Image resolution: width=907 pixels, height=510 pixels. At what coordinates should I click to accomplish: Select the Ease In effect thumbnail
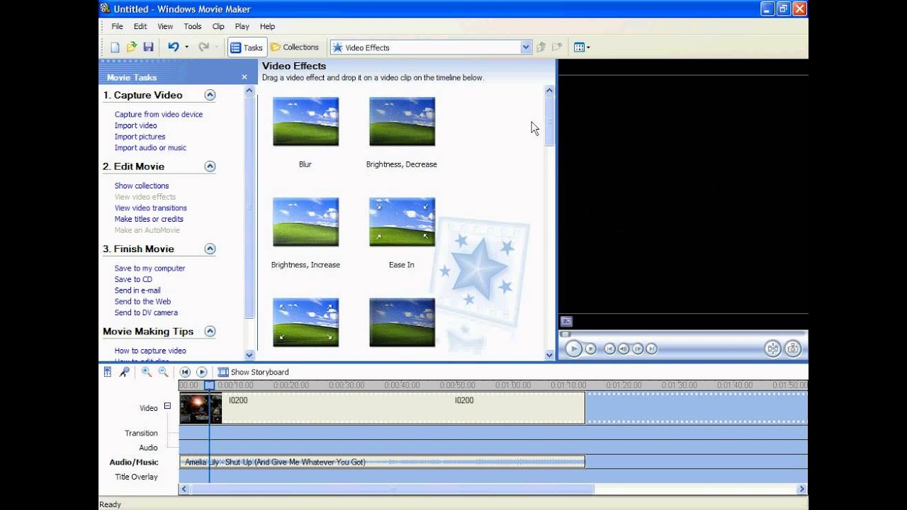point(402,222)
